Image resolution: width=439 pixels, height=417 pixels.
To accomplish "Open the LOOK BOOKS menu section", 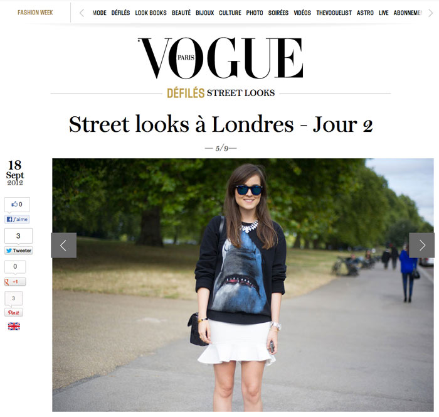I will coord(151,13).
